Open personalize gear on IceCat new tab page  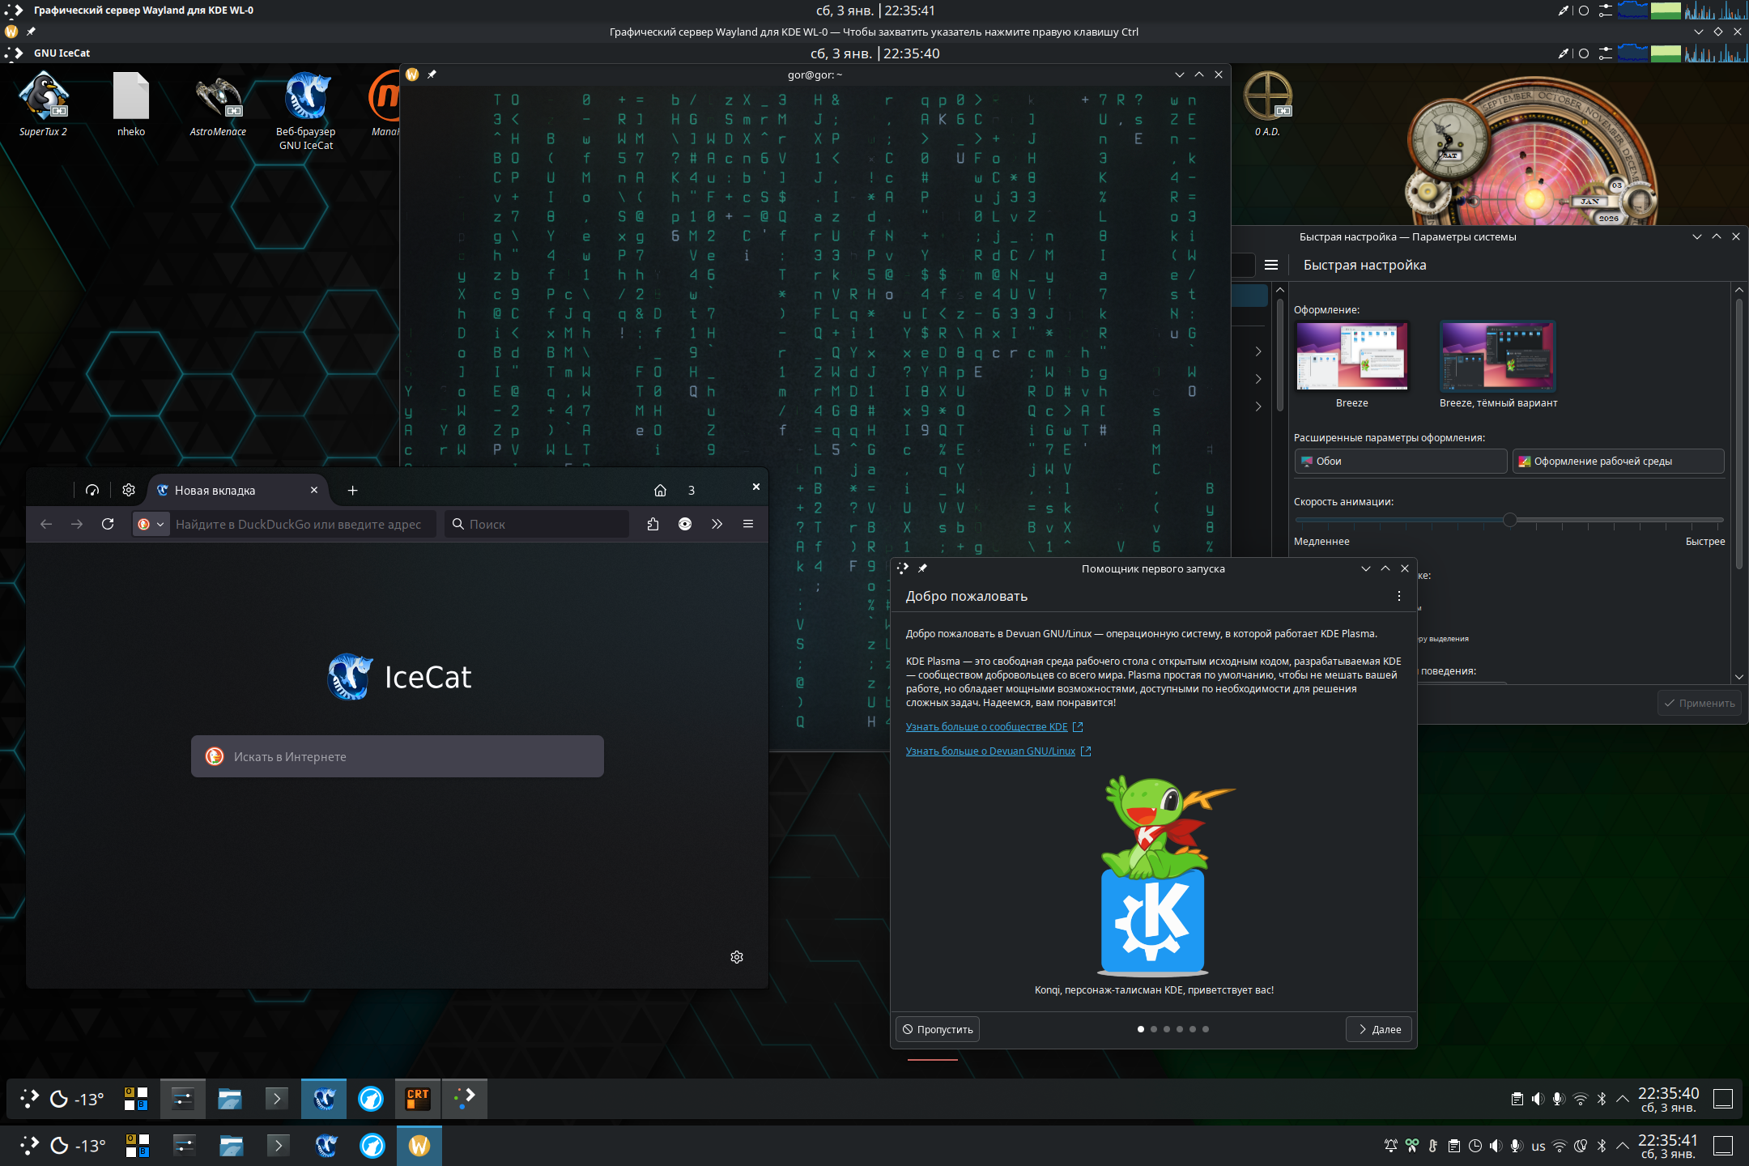tap(737, 957)
